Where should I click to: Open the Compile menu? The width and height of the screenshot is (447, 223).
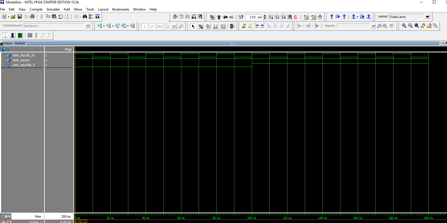tap(36, 9)
